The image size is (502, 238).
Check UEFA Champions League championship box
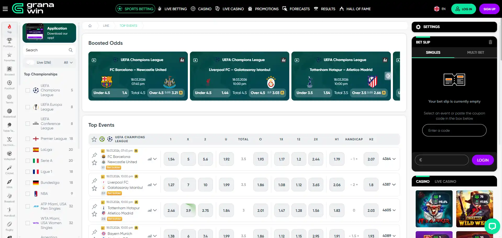(x=28, y=90)
